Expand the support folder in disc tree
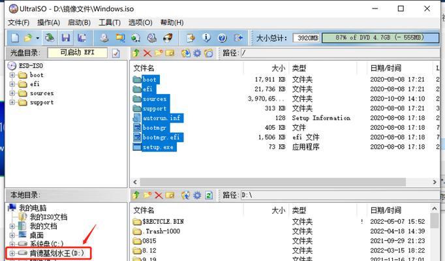 [x=12, y=102]
